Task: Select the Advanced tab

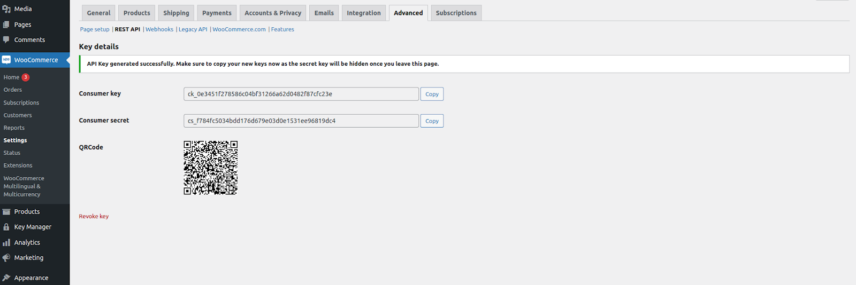Action: point(408,13)
